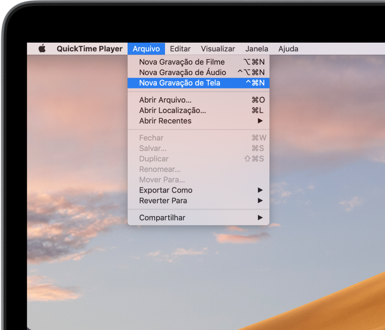This screenshot has width=385, height=330.
Task: Click the disabled Renomear... entry
Action: pos(198,169)
